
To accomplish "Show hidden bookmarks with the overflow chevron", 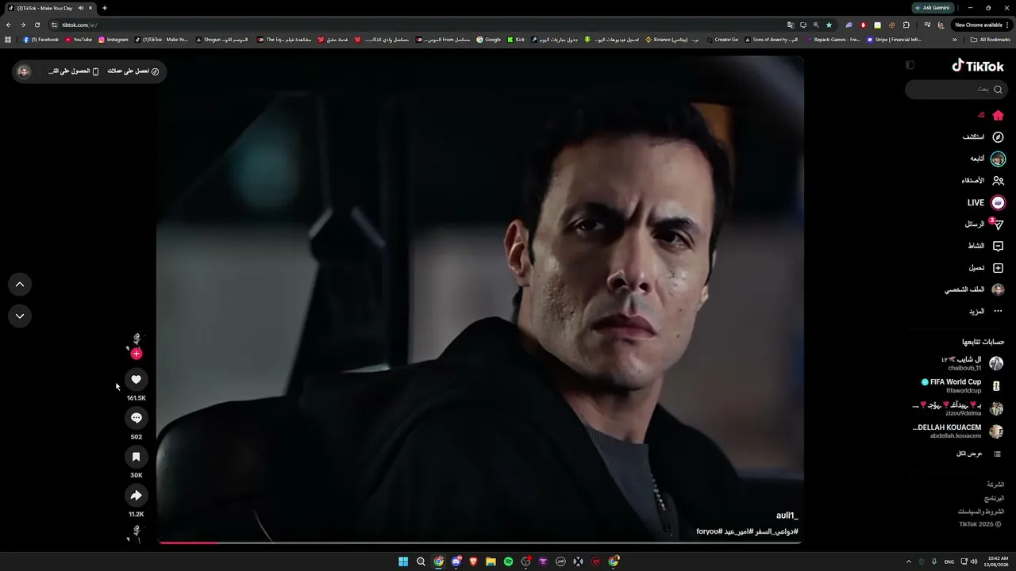I will point(955,40).
